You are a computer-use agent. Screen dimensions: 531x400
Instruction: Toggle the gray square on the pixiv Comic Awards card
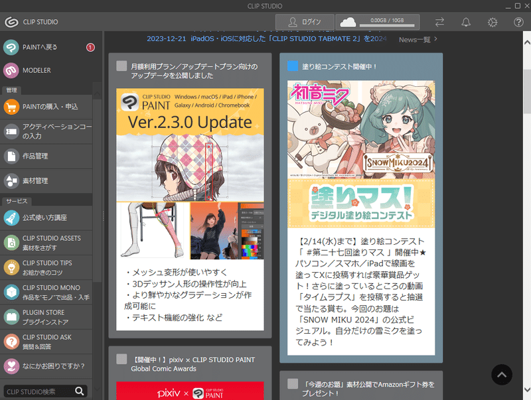click(121, 359)
